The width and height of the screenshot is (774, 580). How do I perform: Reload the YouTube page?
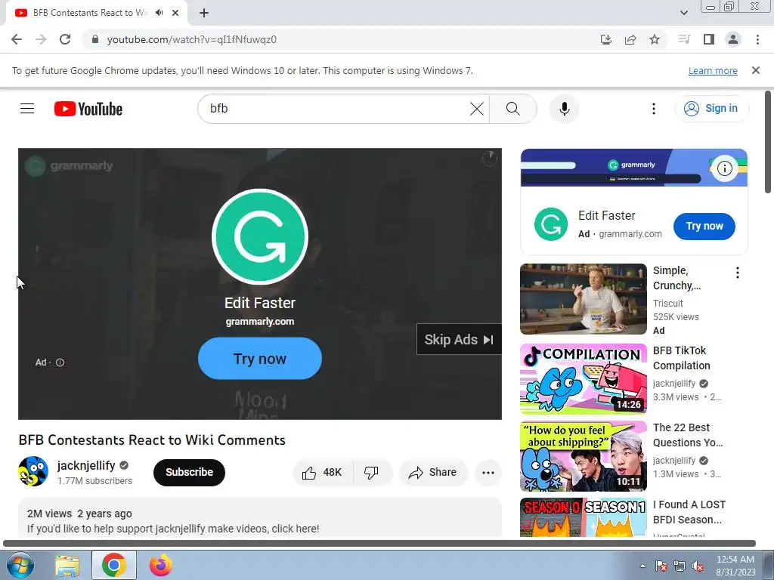pos(65,39)
